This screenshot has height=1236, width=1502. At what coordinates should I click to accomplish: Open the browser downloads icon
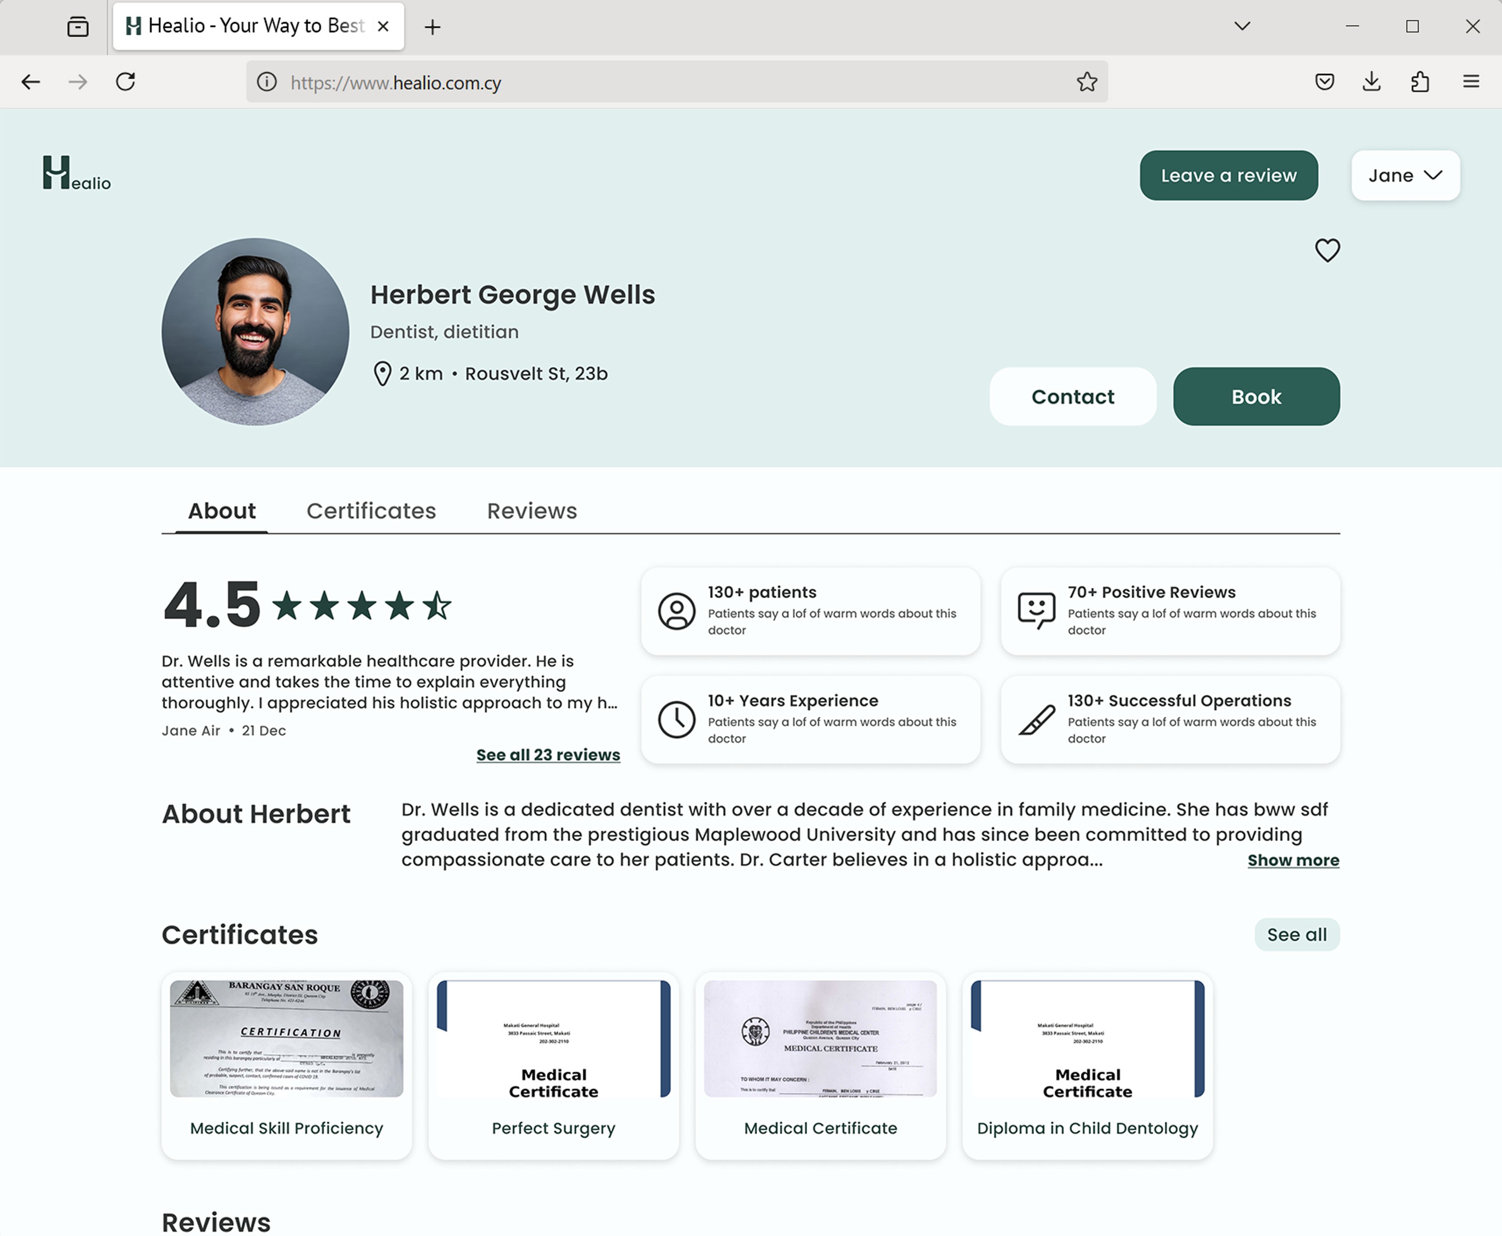click(x=1372, y=82)
